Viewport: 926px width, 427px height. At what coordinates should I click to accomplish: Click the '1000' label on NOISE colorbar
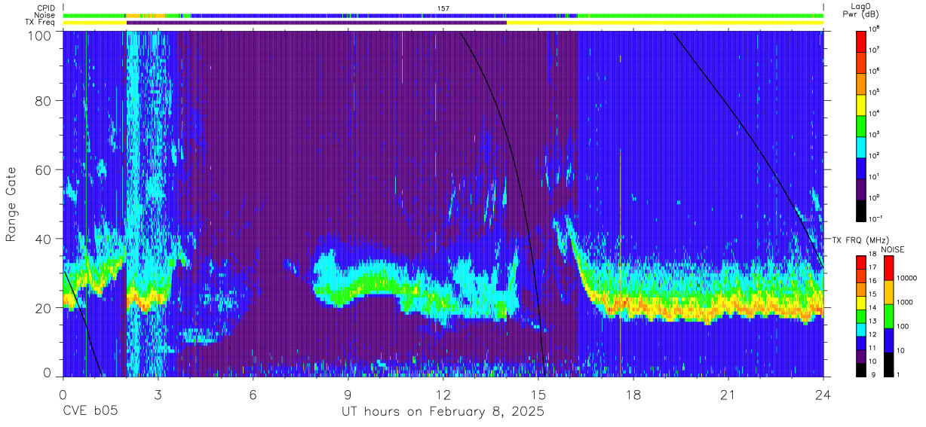click(906, 302)
